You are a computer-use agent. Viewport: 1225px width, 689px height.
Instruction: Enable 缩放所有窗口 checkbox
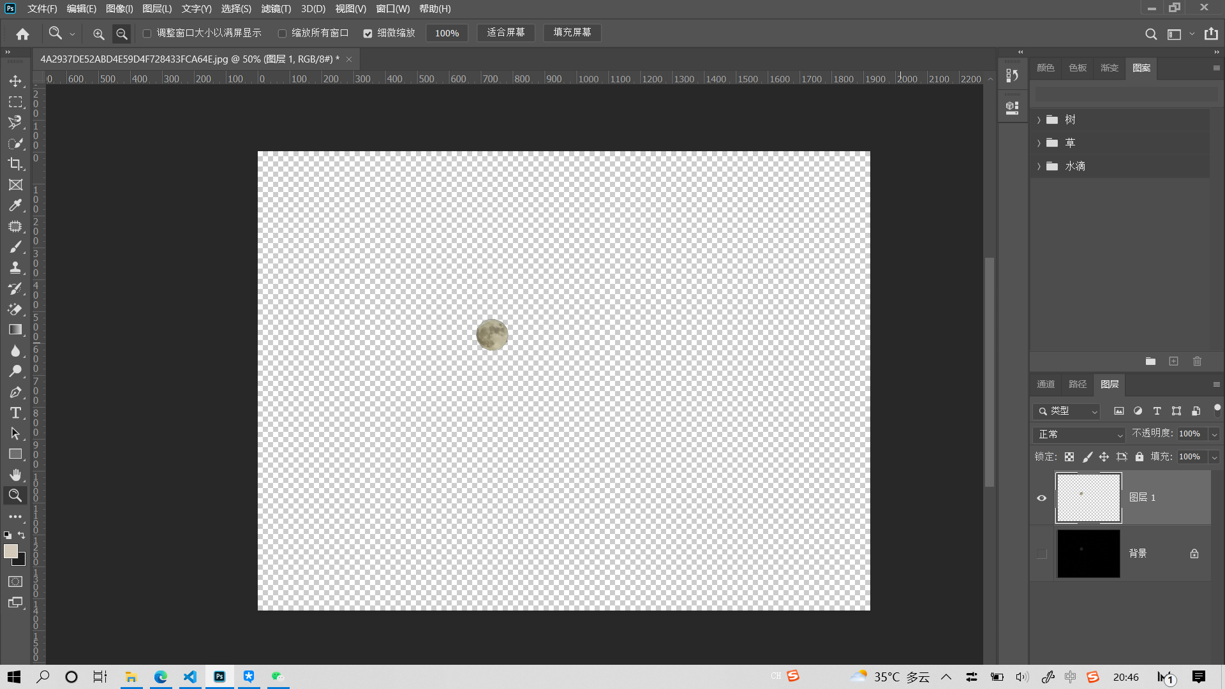click(x=282, y=33)
